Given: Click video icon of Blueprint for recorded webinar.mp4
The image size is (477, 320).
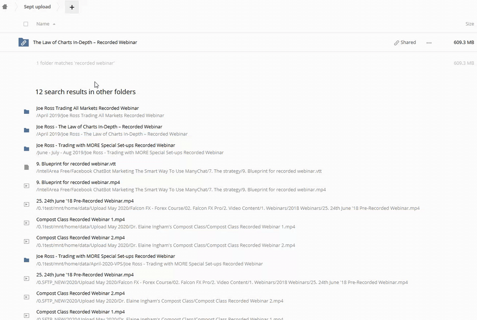Looking at the screenshot, I should tap(27, 186).
